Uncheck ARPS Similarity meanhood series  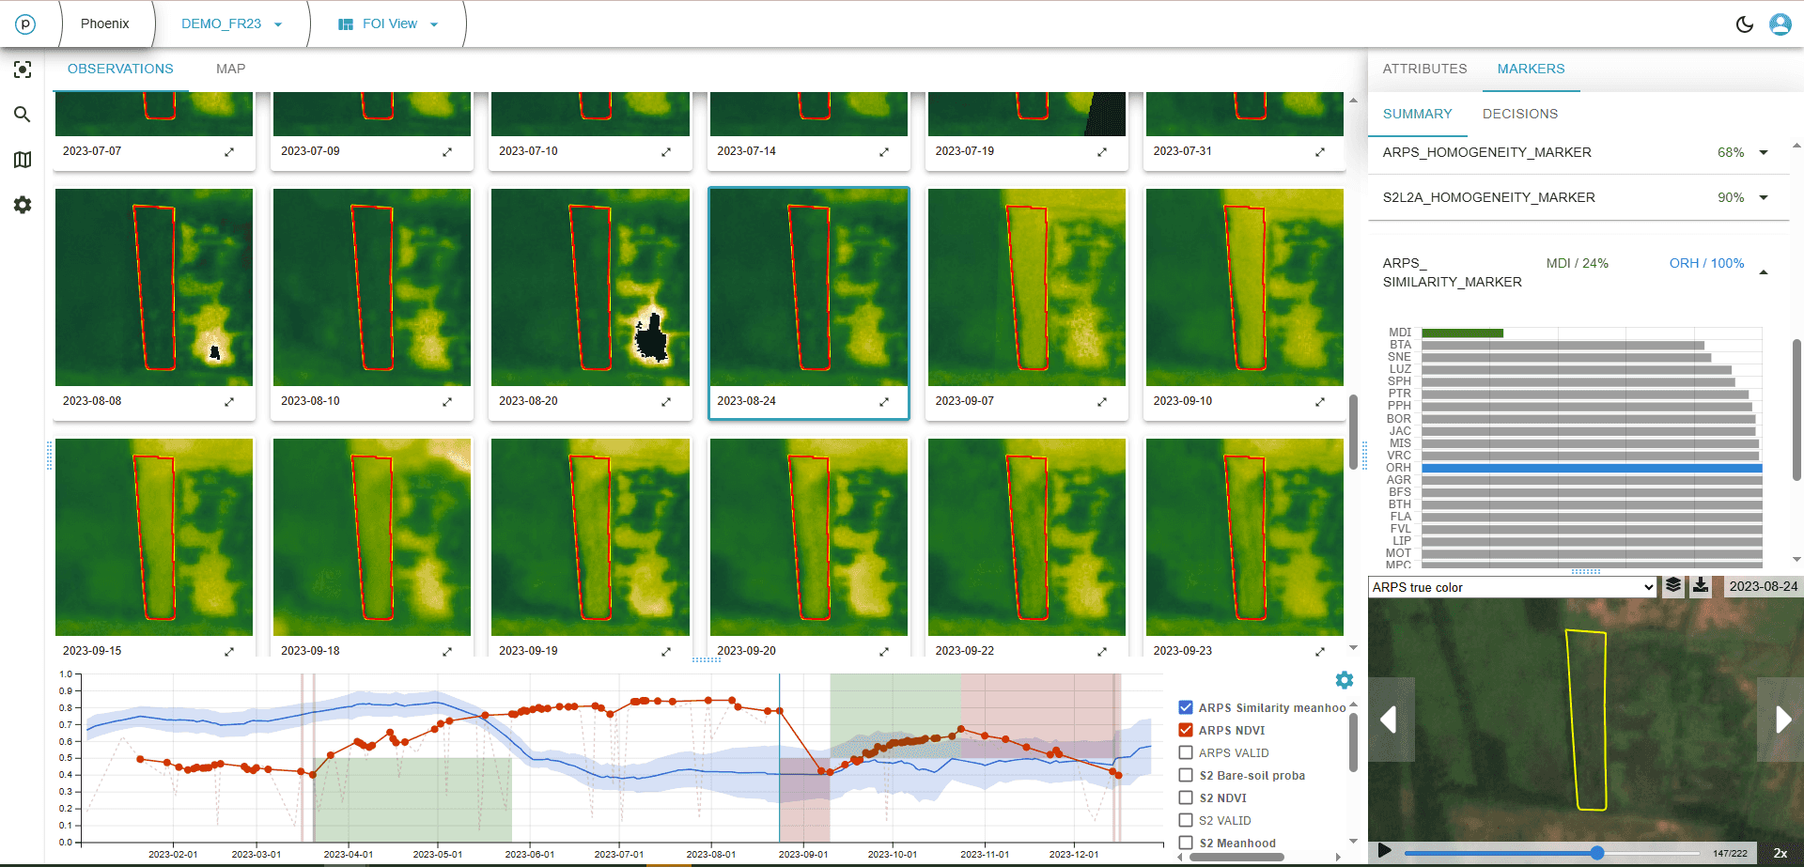(1186, 707)
